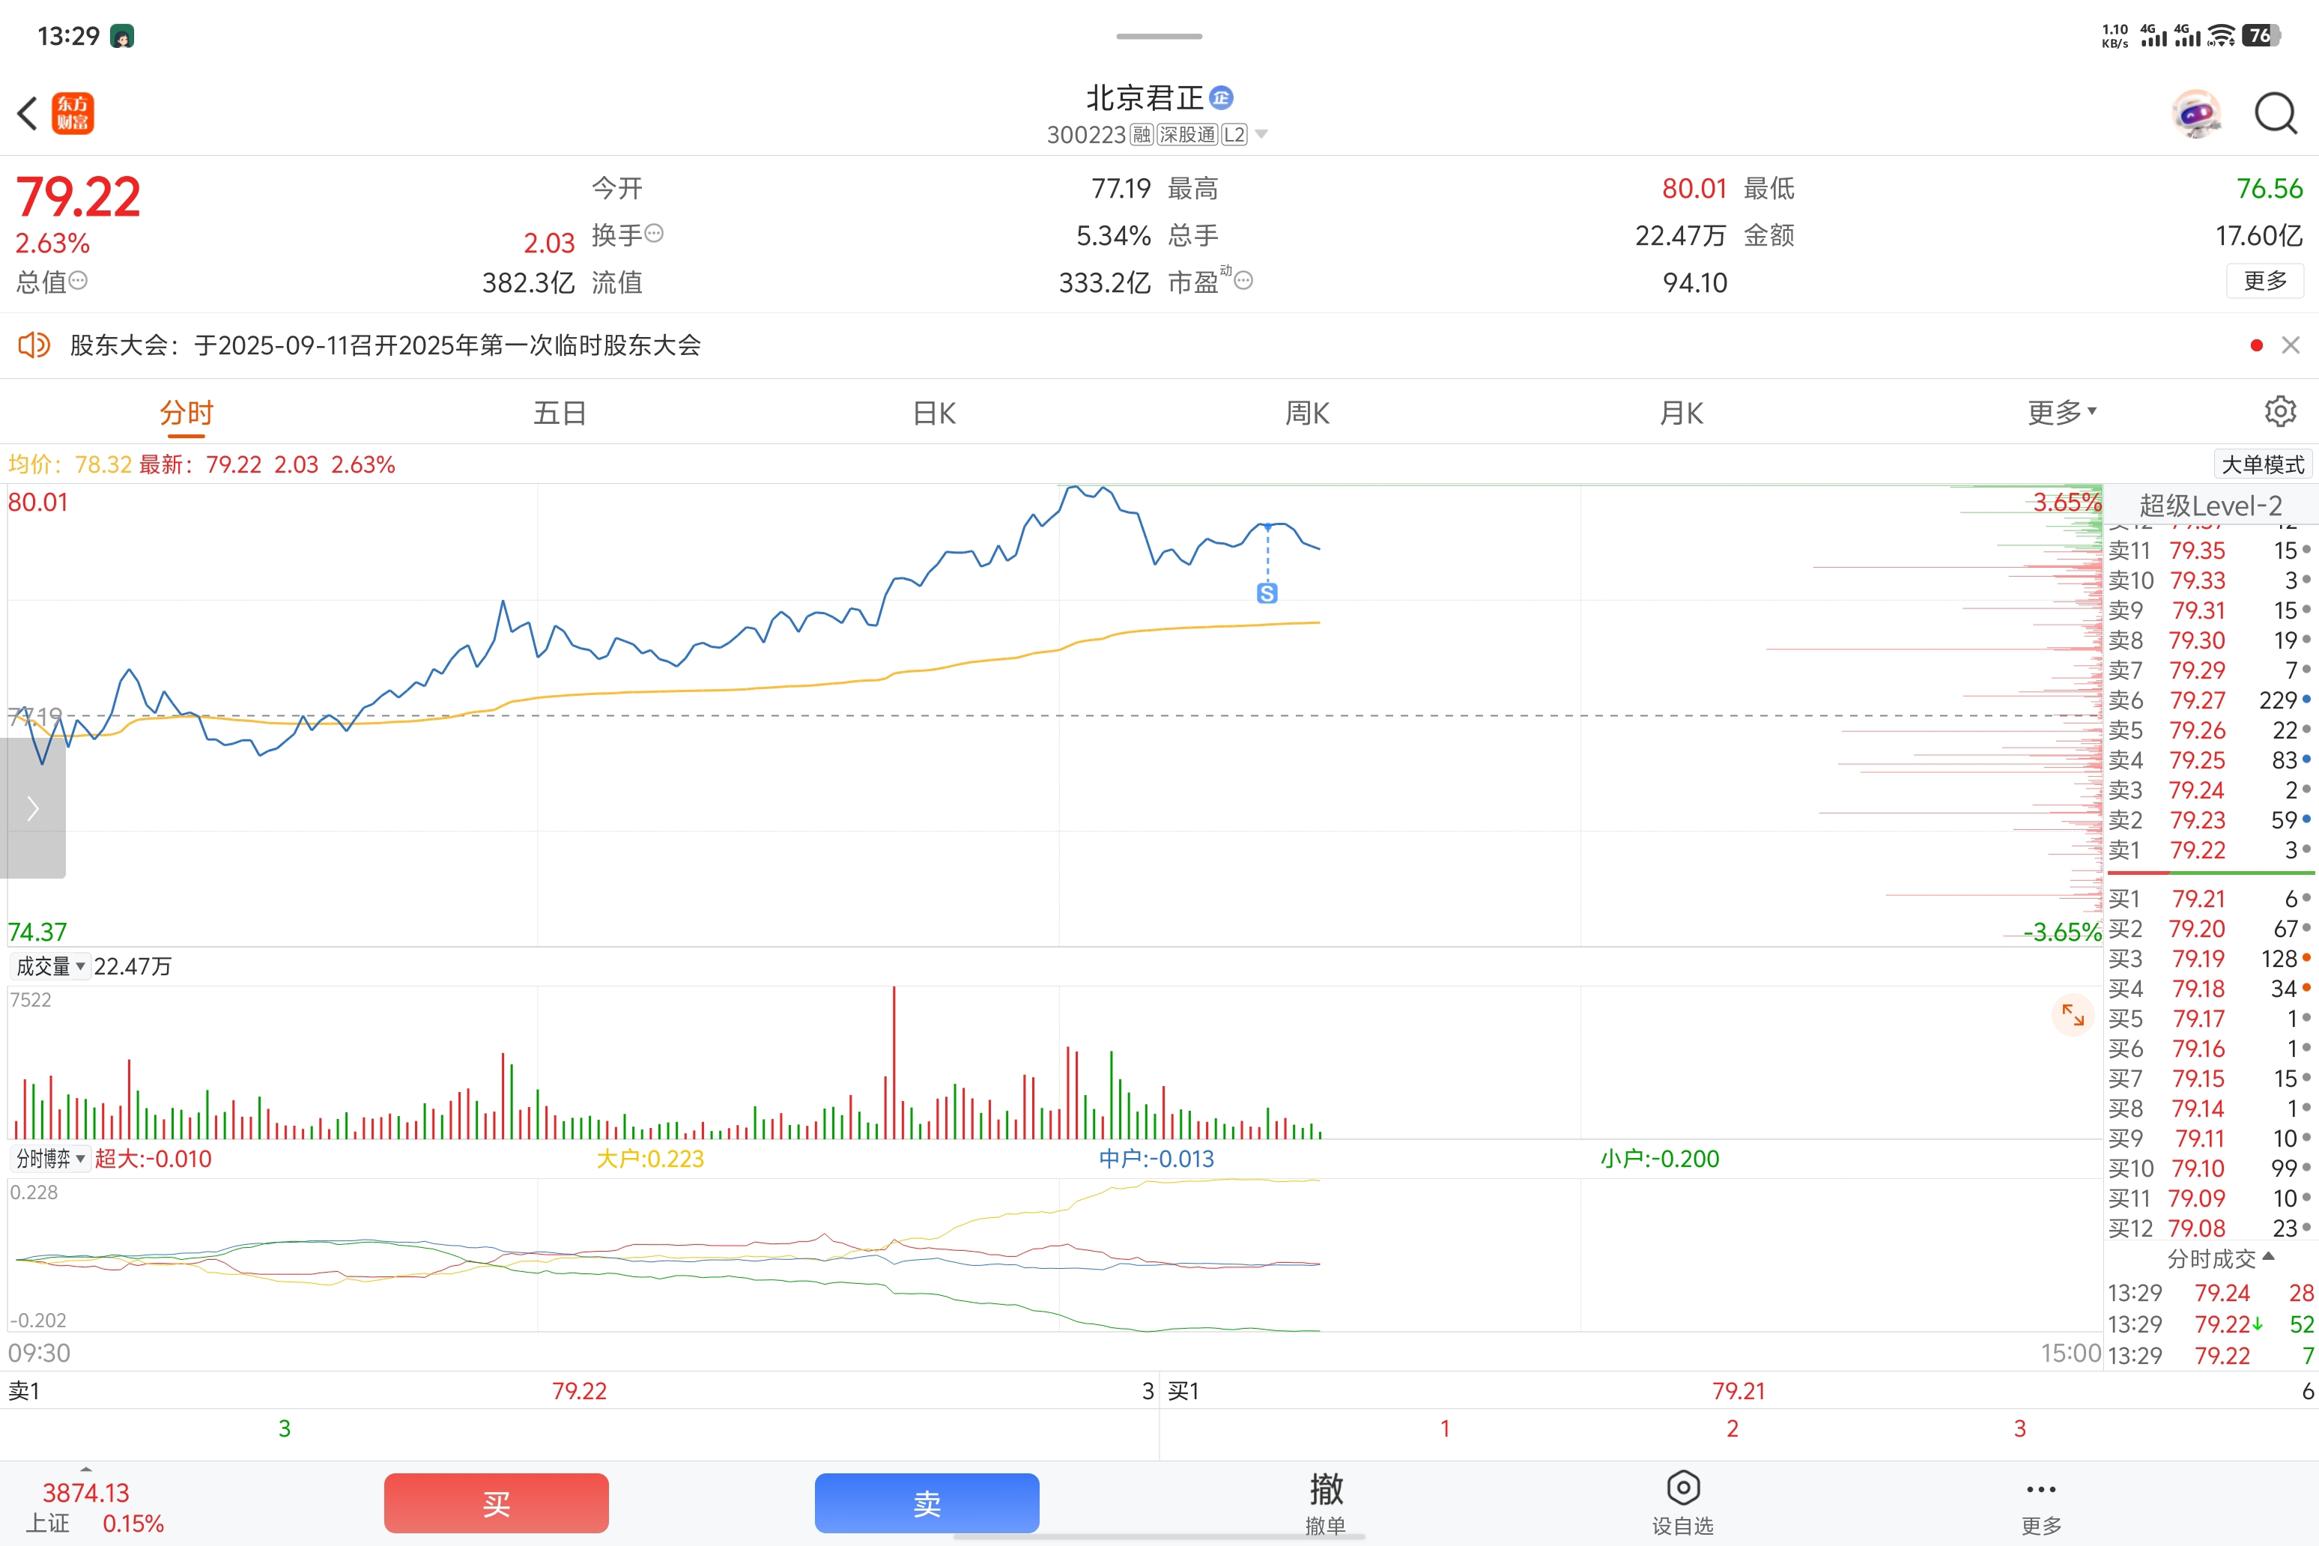
Task: Tap the 撤单 cancel order button
Action: tap(1326, 1503)
